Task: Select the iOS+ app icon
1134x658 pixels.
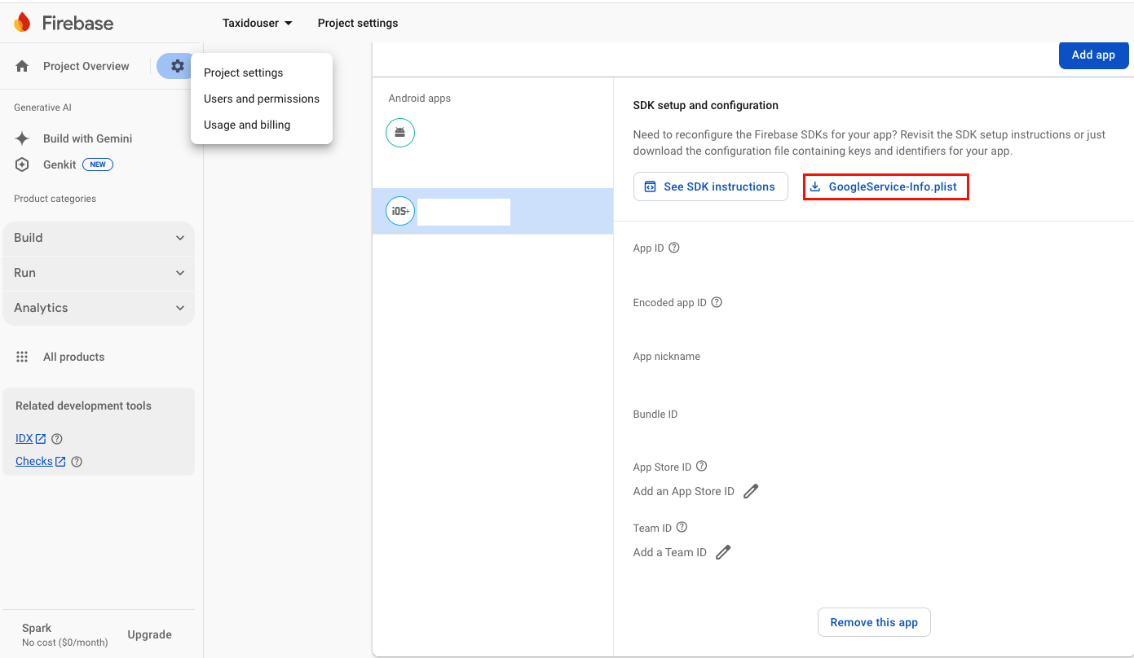Action: point(400,212)
